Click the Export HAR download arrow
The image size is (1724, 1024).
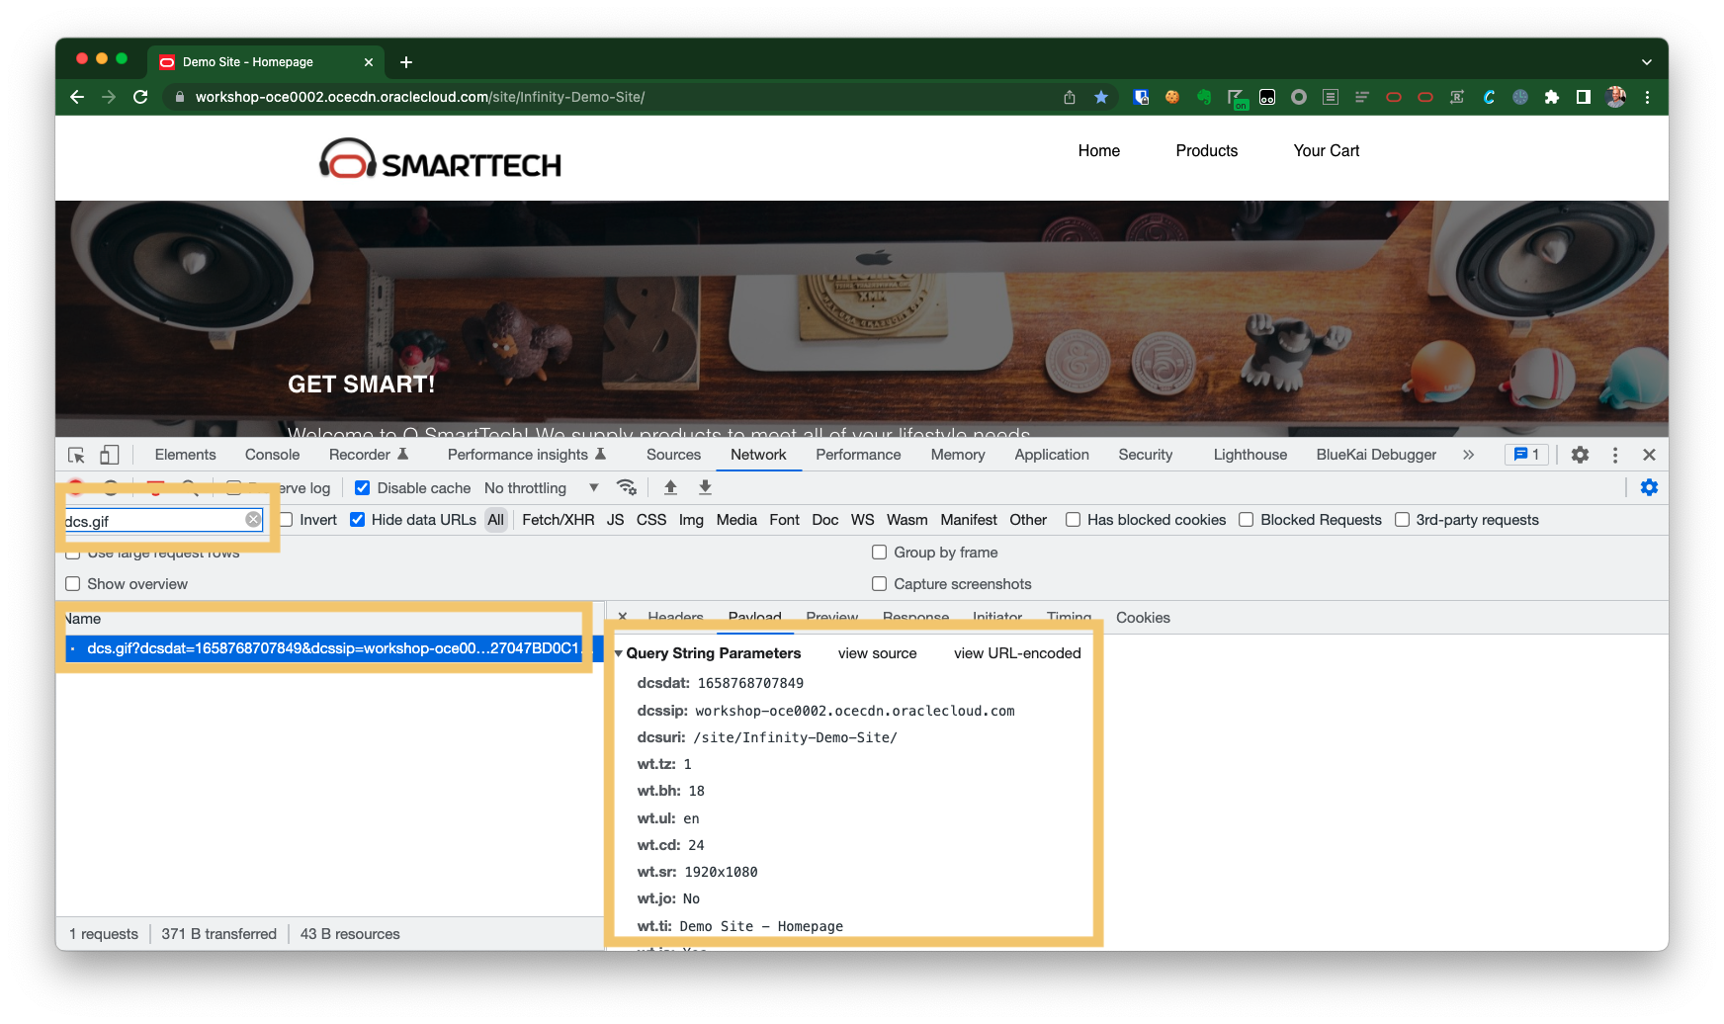click(705, 487)
